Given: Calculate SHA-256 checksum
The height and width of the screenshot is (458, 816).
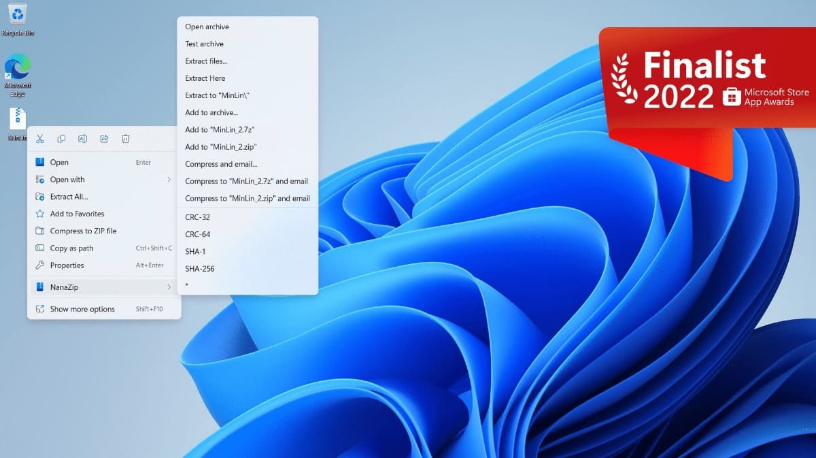Looking at the screenshot, I should [199, 269].
